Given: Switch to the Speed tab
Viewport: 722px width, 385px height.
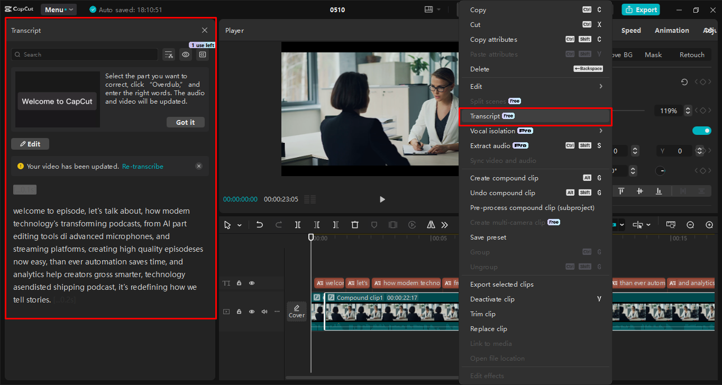Looking at the screenshot, I should (x=630, y=30).
